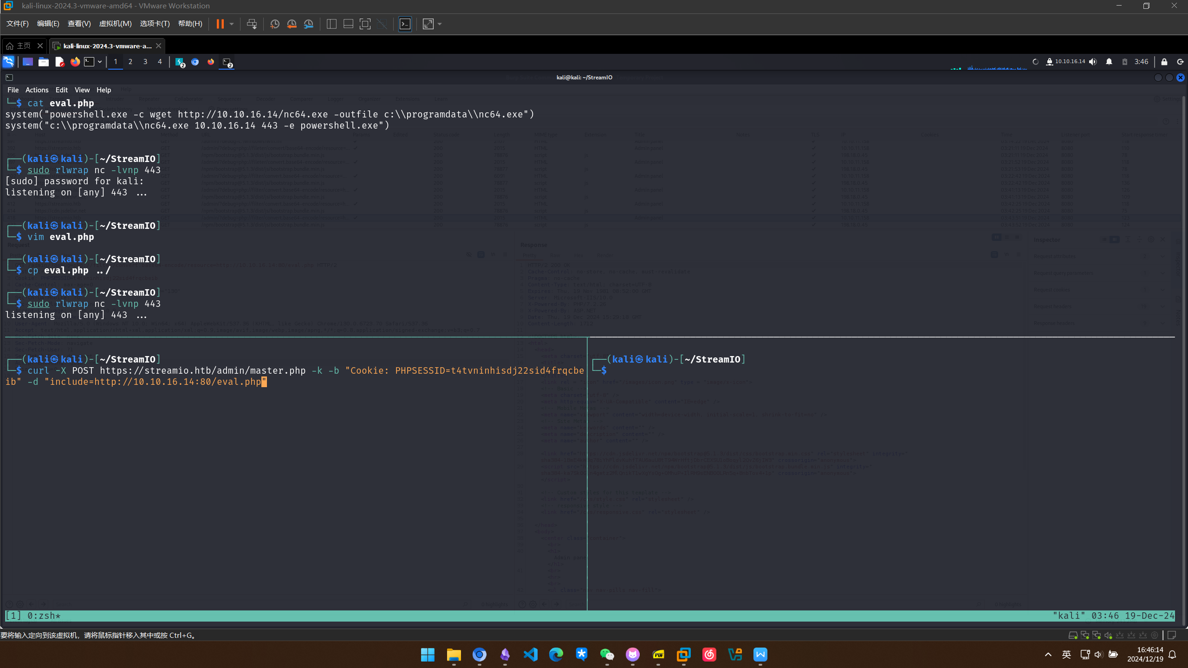Enter full screen mode icon
This screenshot has height=668, width=1188.
[x=365, y=24]
